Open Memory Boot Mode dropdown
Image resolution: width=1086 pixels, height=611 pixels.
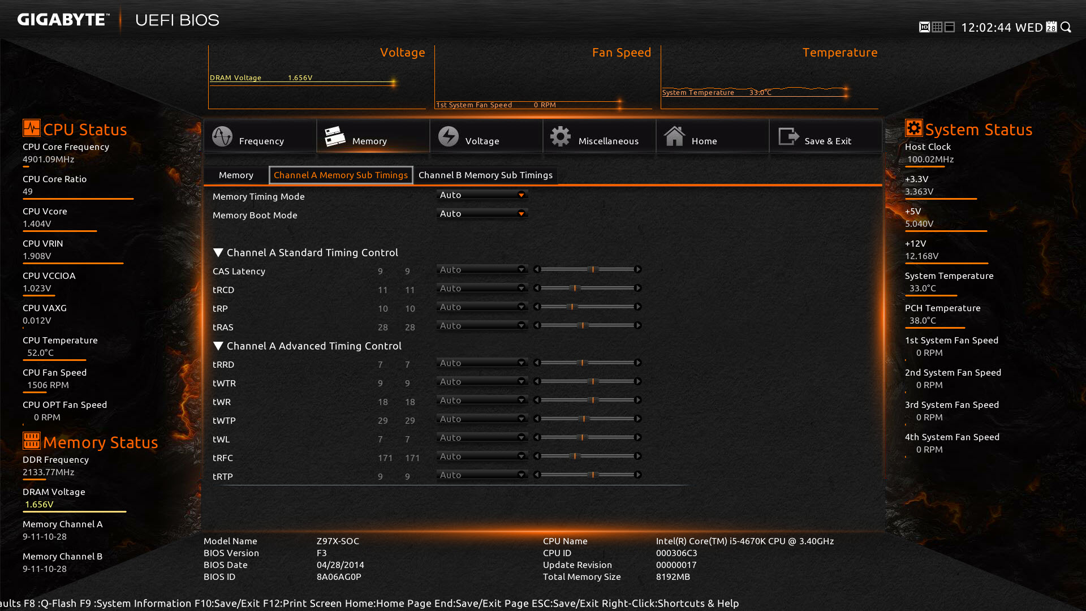482,214
